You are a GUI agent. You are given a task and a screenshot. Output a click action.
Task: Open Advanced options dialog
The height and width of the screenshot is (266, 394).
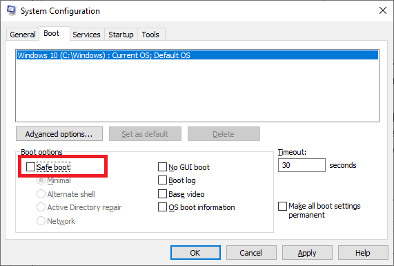(x=59, y=134)
